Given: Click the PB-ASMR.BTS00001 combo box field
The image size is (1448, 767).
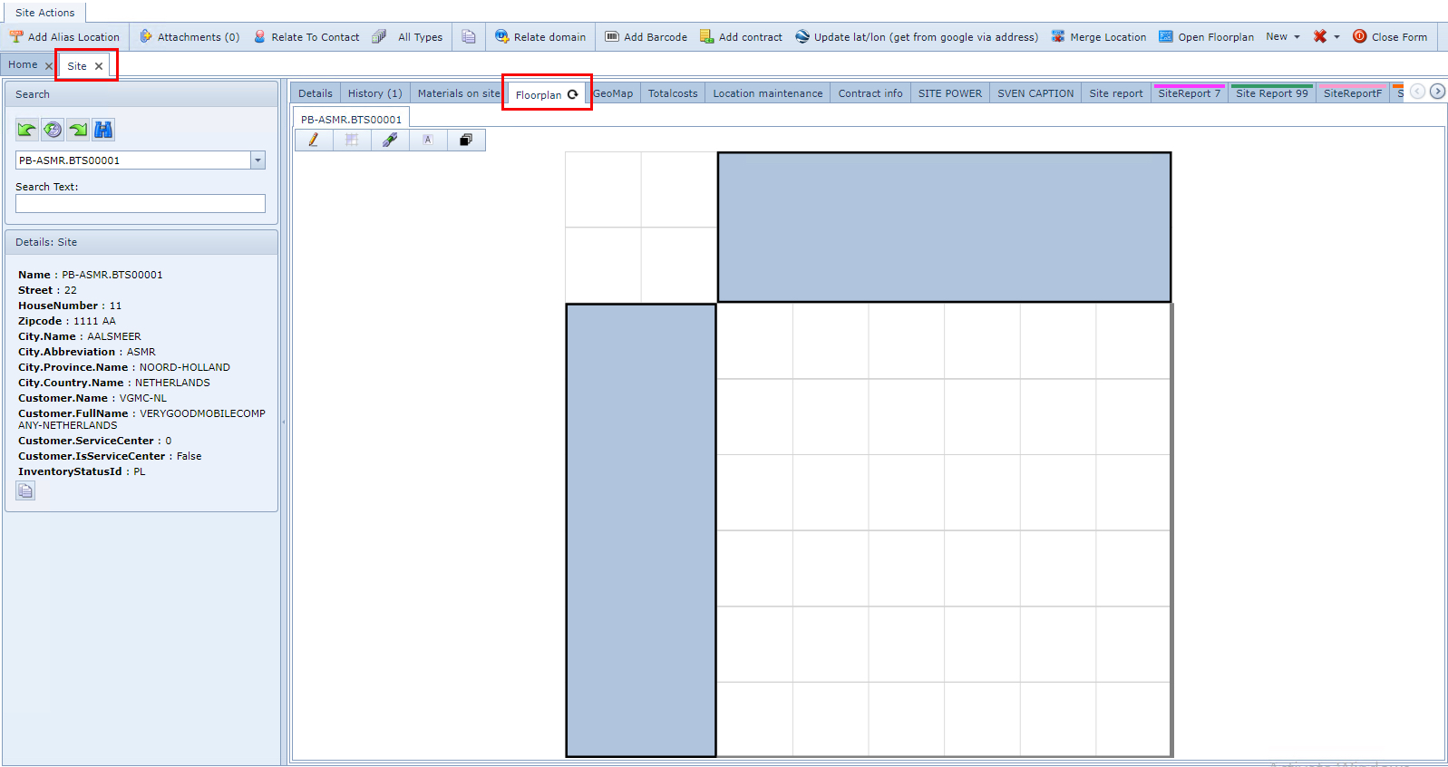Looking at the screenshot, I should [x=132, y=160].
